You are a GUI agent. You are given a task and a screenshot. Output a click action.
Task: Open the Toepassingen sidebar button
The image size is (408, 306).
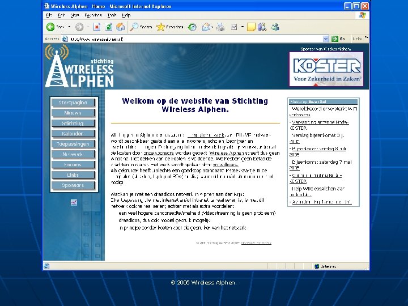tap(73, 144)
